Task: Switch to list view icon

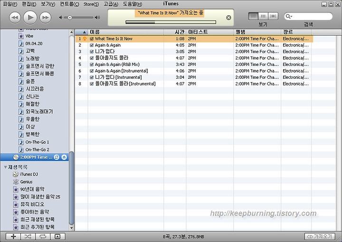Action: (253, 16)
